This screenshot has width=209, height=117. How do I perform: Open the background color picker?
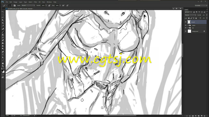click(x=4, y=72)
